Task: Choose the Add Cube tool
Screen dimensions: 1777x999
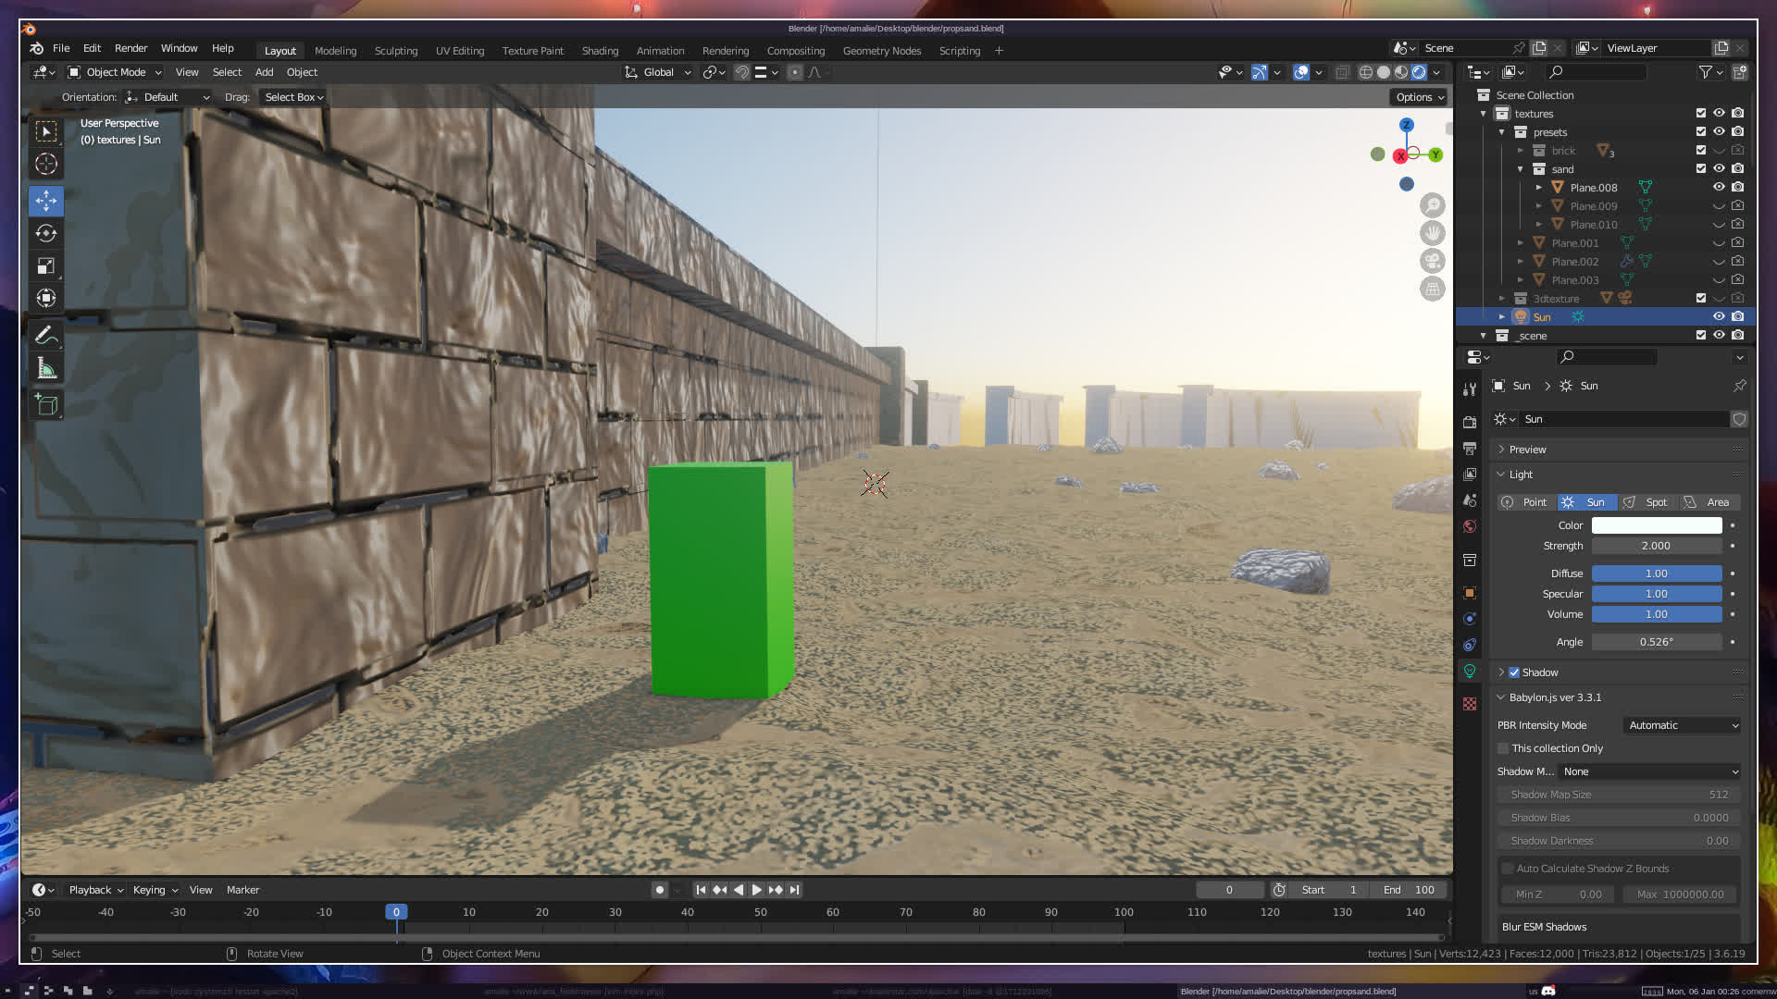Action: point(46,404)
